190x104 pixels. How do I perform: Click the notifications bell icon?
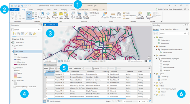coord(185,9)
